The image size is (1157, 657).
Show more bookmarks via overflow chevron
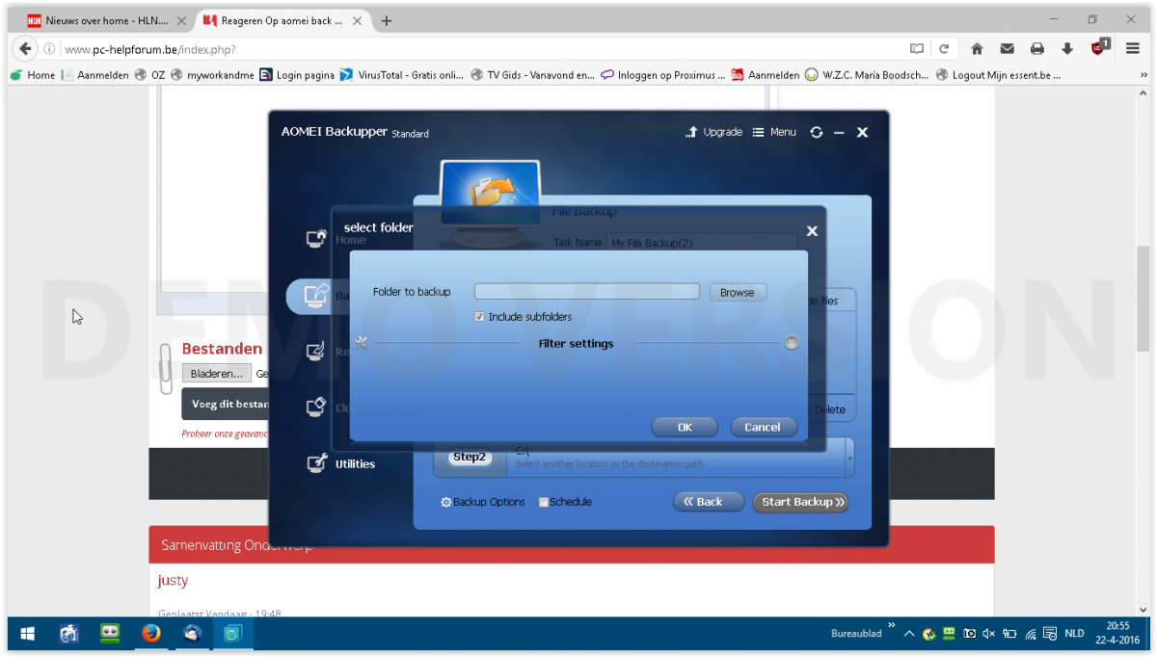click(x=1143, y=74)
